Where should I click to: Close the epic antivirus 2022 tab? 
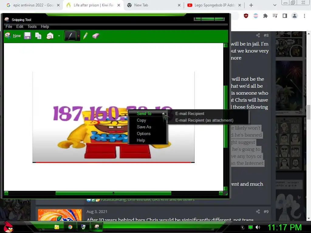pyautogui.click(x=58, y=5)
